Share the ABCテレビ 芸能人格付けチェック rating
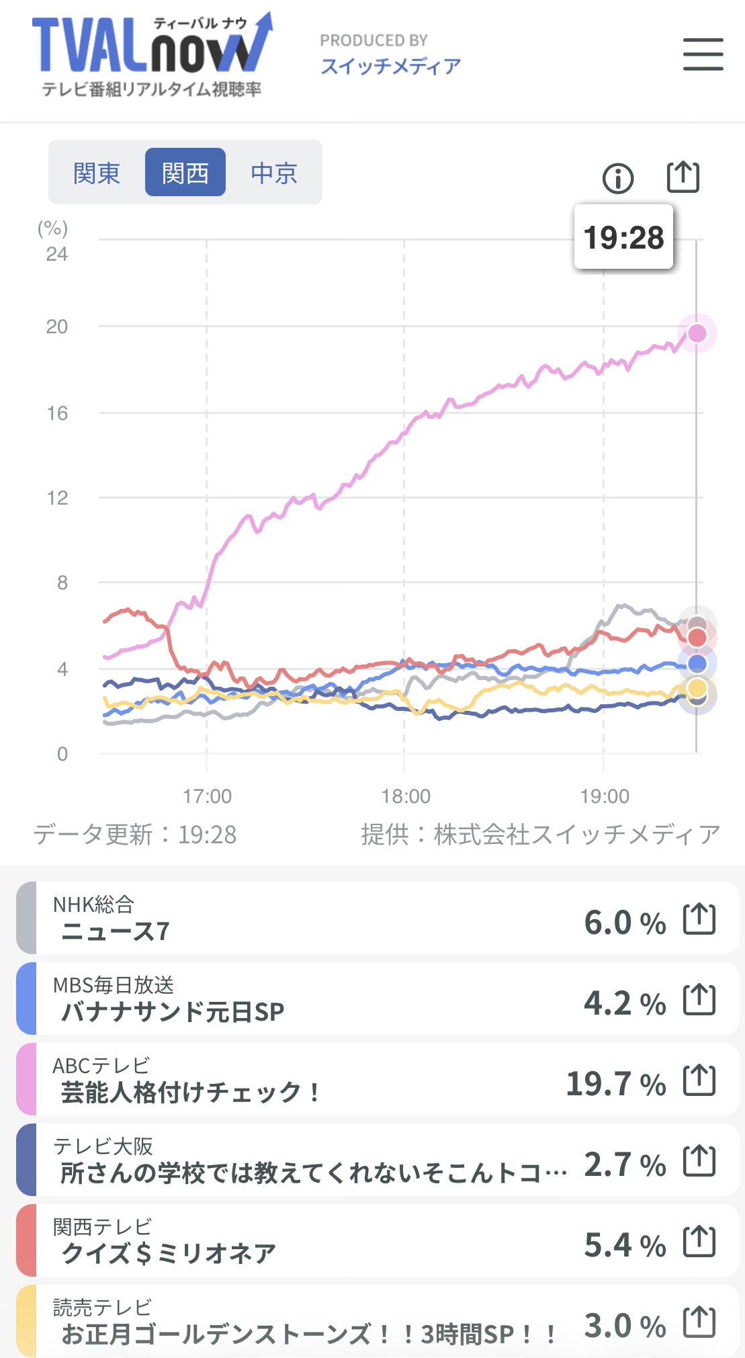 (x=699, y=1080)
